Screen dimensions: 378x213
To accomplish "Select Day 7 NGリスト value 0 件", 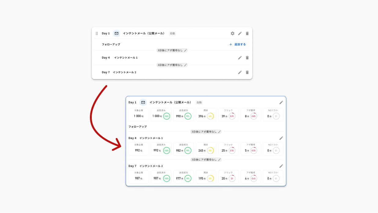I will pyautogui.click(x=269, y=179).
